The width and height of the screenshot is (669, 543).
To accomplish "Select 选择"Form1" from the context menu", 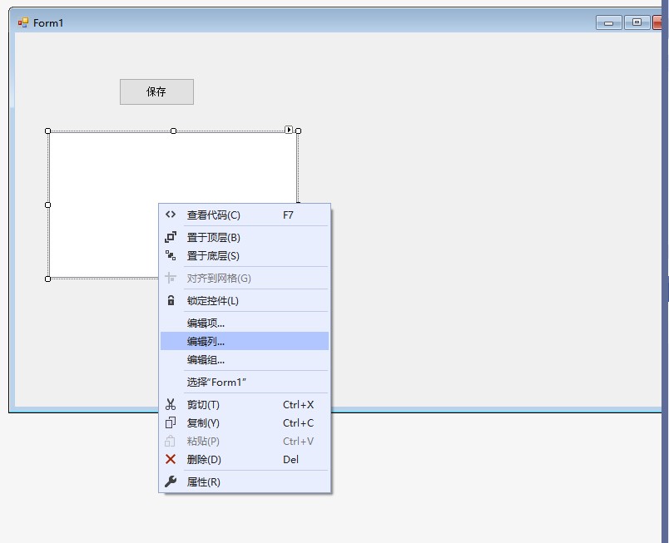I will [x=216, y=382].
